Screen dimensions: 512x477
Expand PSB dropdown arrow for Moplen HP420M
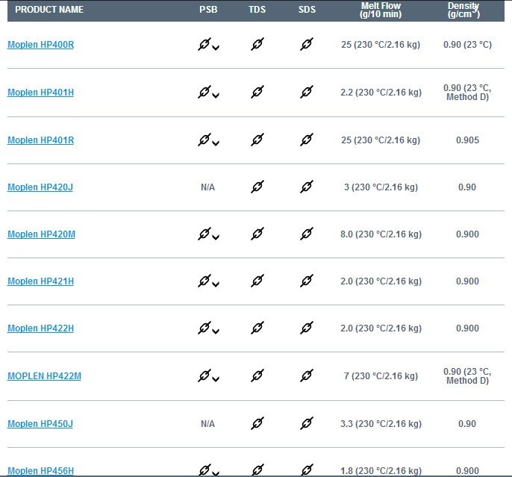pos(216,238)
